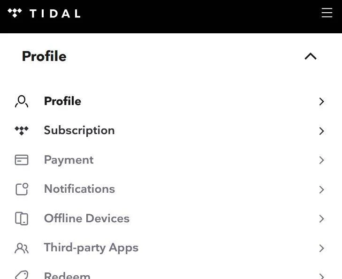Expand the Profile row chevron arrow
The image size is (342, 279).
(321, 102)
